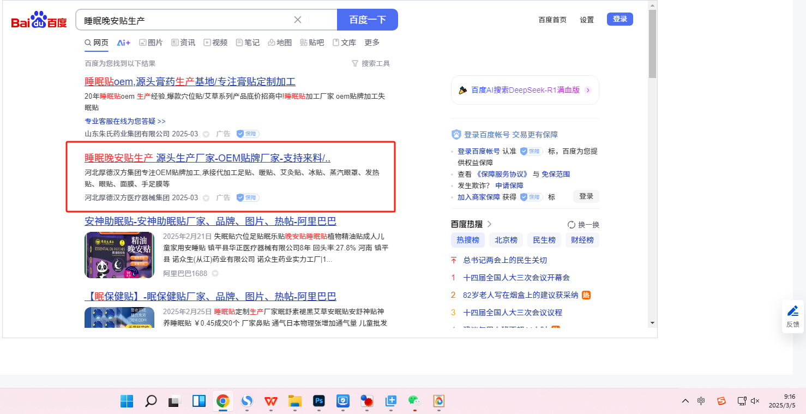Open the dropdown arrow beside 山东朱氏药业集团 2025-03

(206, 134)
